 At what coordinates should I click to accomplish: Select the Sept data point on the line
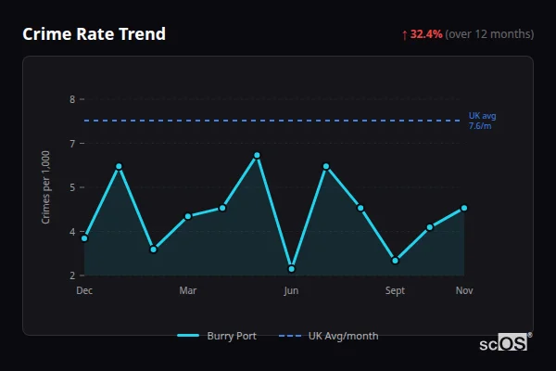point(395,261)
